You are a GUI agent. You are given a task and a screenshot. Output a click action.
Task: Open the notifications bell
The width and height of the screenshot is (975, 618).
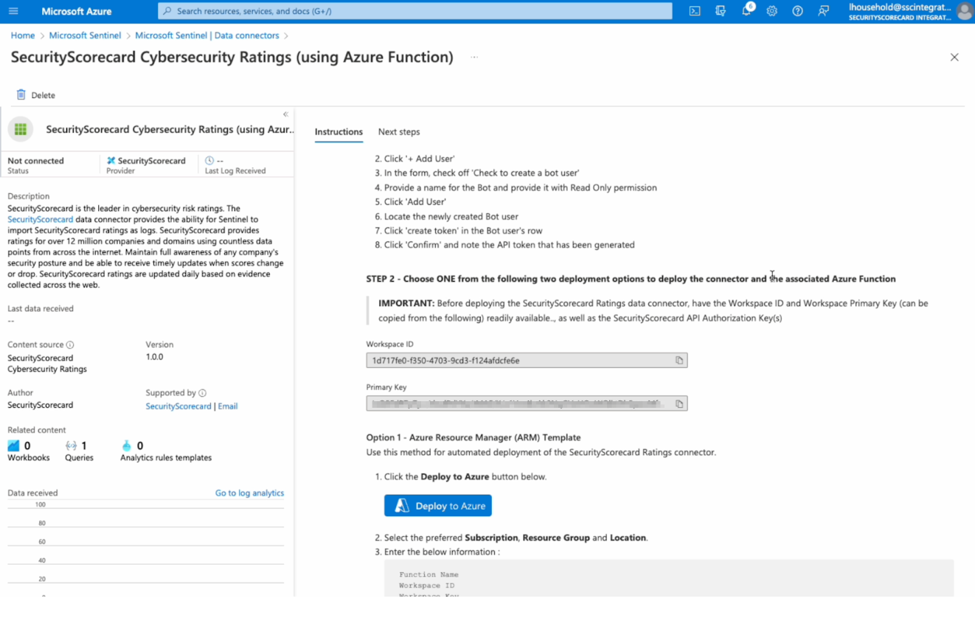[746, 11]
